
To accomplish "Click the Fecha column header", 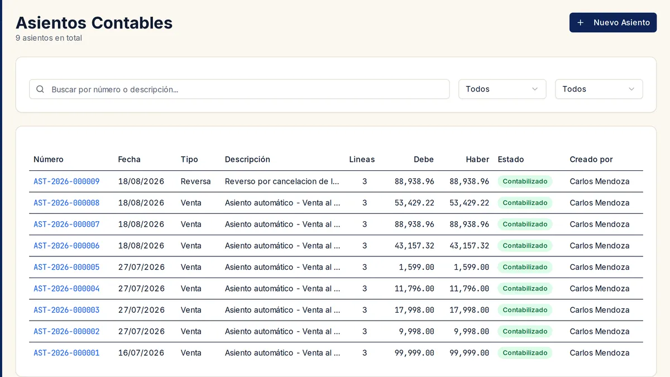I will tap(130, 160).
